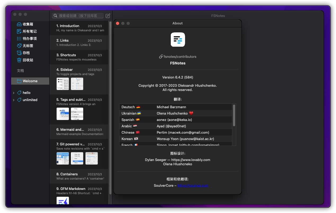Click the thumbnail under '9. GFM Markdown'

63,201
